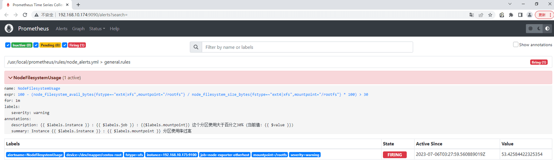Click the red FIRING state badge

(x=395, y=155)
